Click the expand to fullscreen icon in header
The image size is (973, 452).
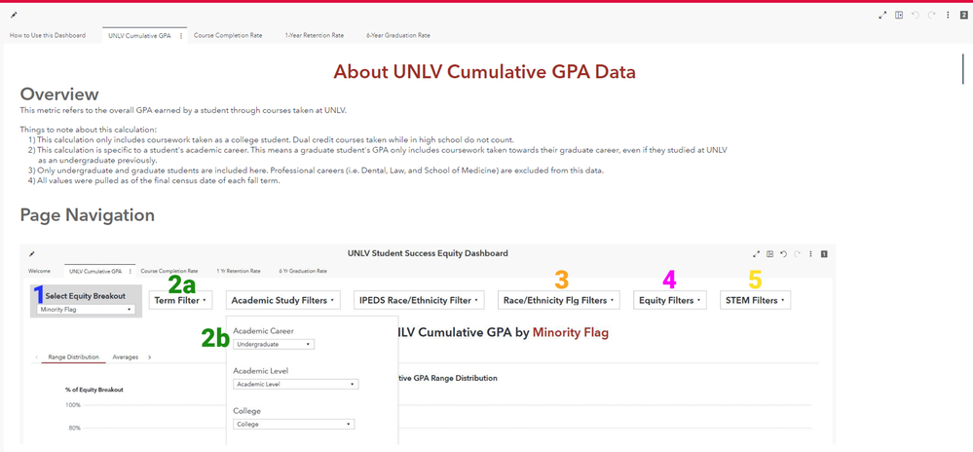point(882,15)
